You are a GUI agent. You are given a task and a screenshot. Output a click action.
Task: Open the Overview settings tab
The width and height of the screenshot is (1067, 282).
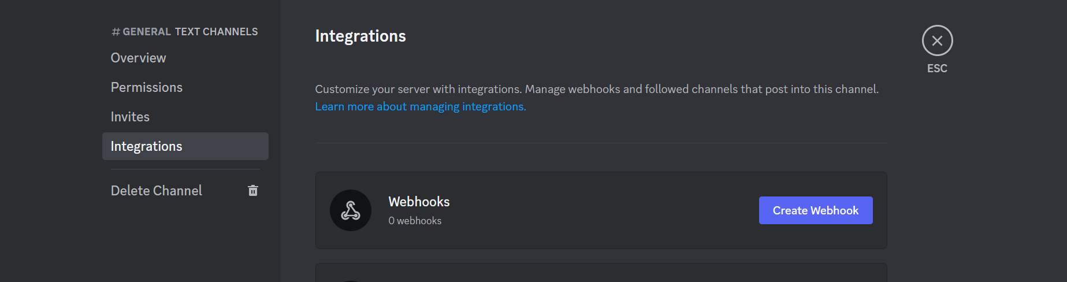139,58
